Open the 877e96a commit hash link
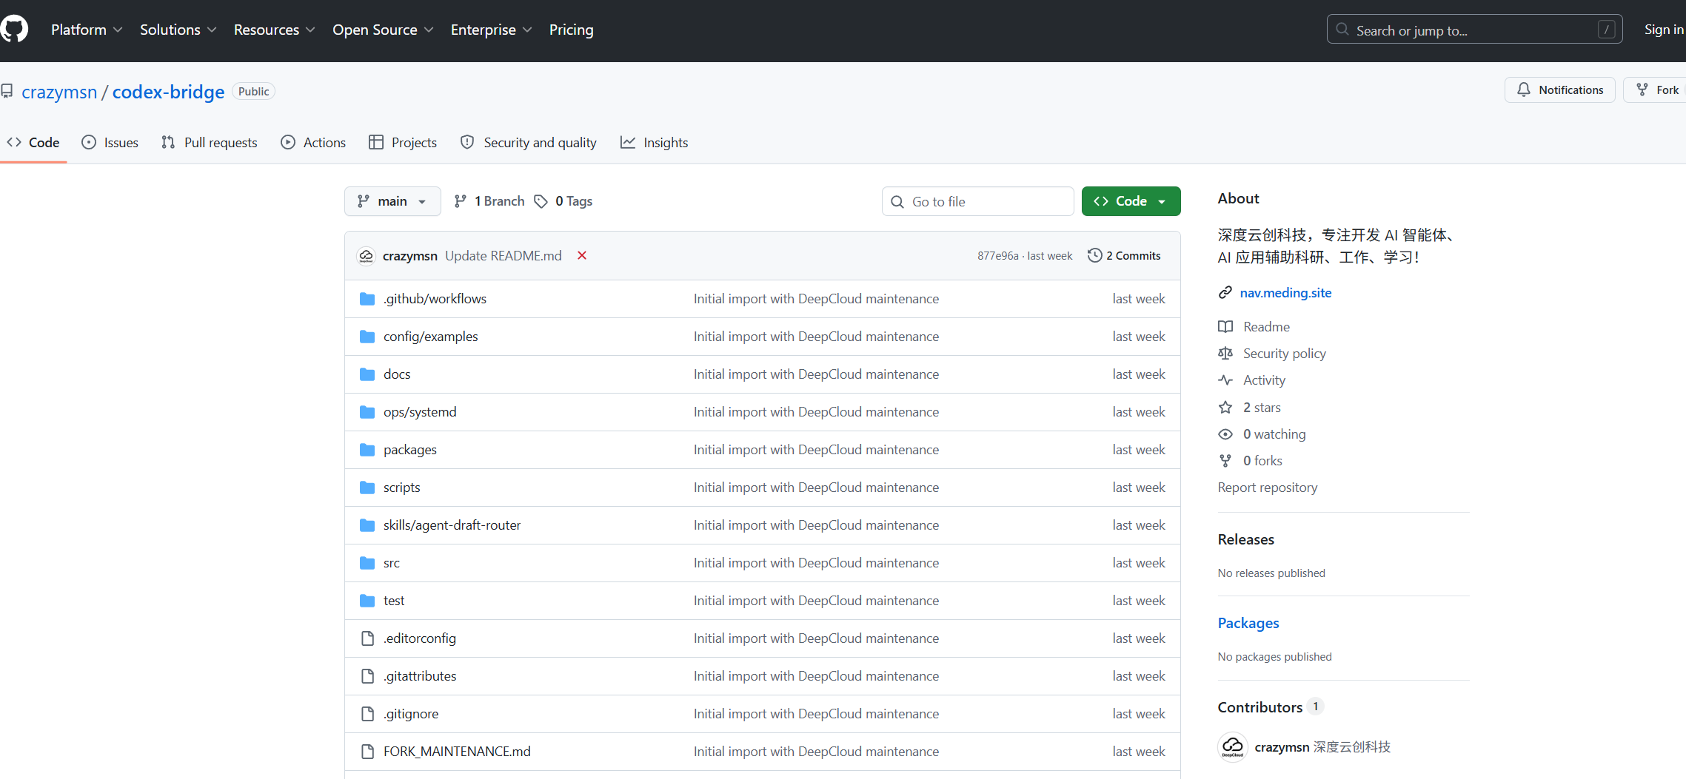The width and height of the screenshot is (1686, 779). coord(998,256)
